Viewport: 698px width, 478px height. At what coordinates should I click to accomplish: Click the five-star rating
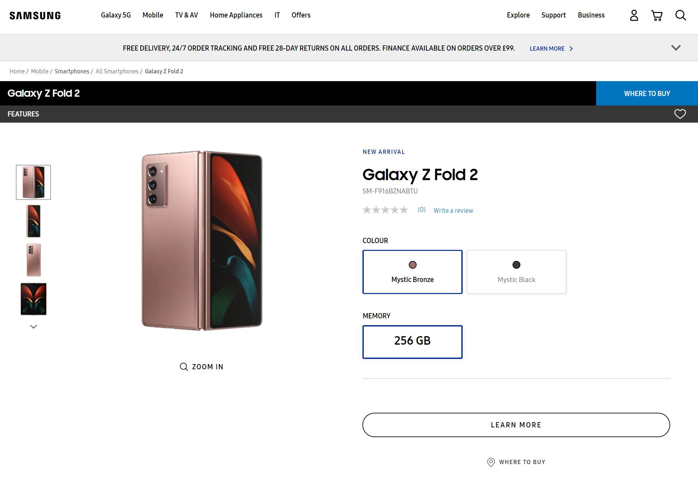coord(385,210)
